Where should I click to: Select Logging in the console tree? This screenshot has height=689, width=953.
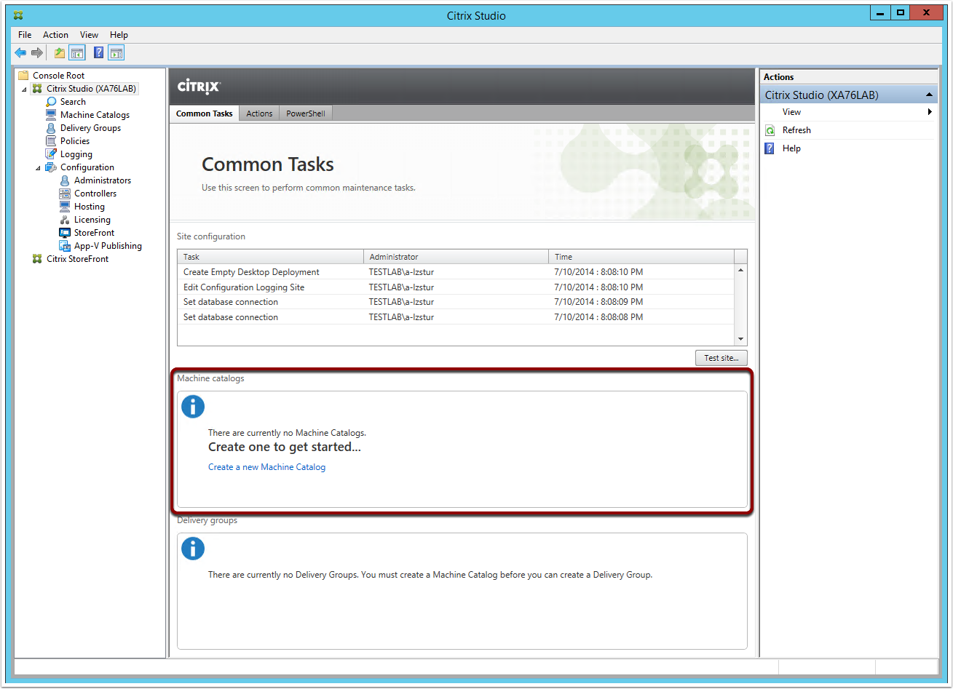[x=76, y=154]
